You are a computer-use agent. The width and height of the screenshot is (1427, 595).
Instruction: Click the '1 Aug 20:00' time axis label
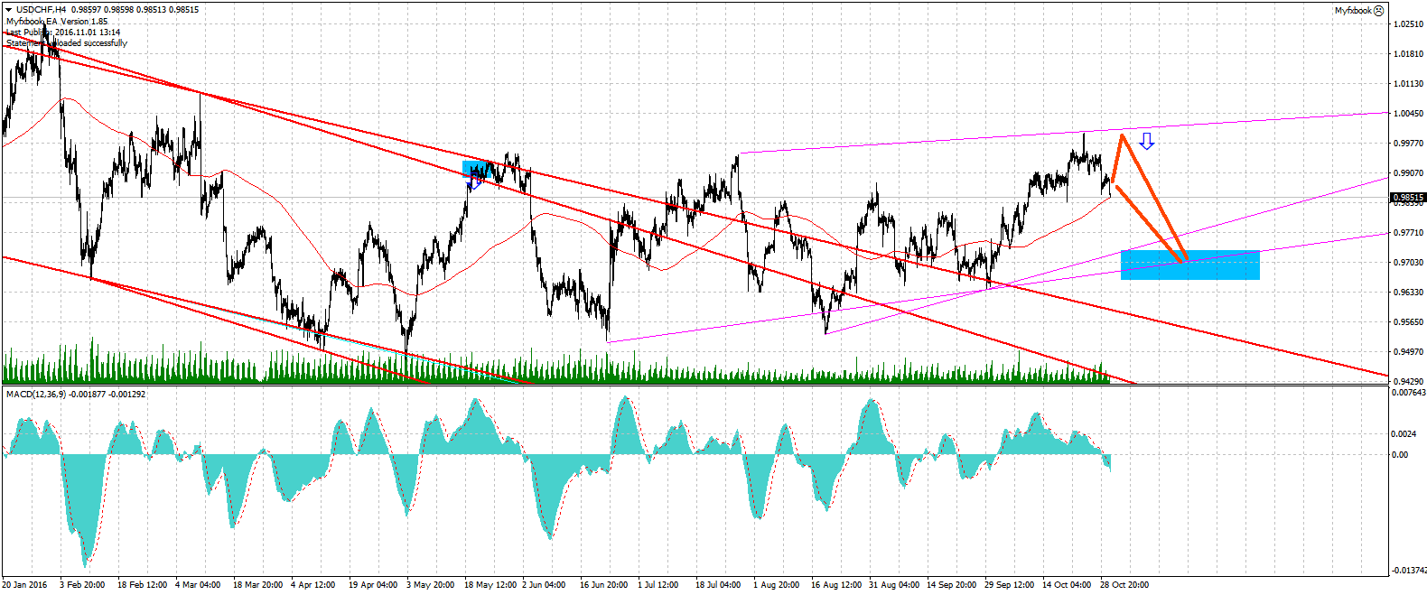click(x=776, y=585)
